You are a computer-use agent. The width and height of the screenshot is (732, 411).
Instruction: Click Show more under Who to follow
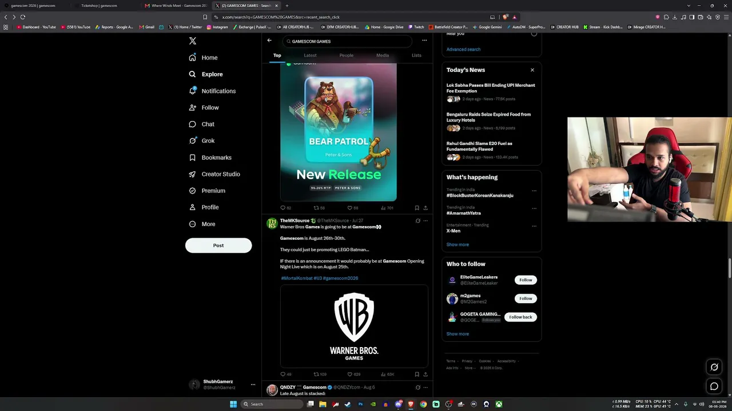click(x=457, y=335)
